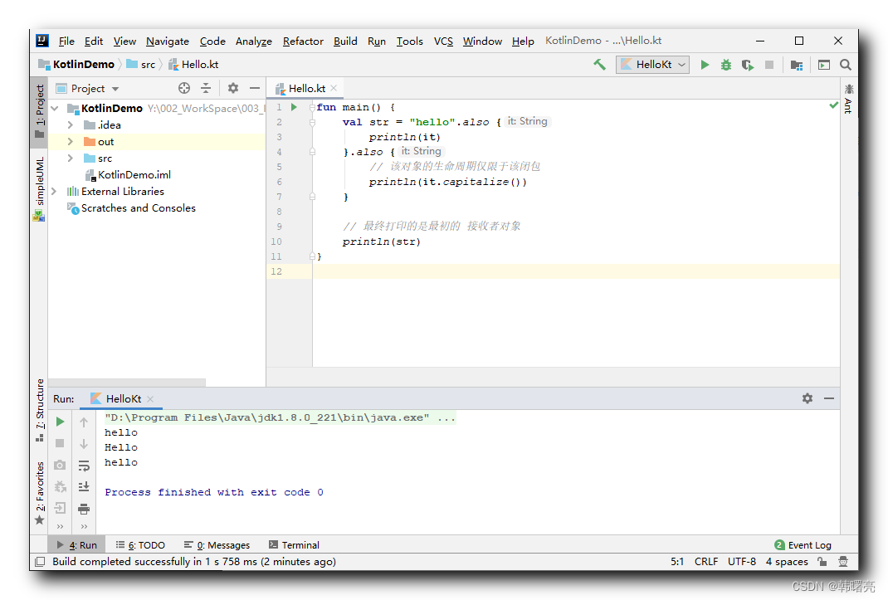Open the Navigate menu
This screenshot has height=600, width=888.
tap(167, 41)
